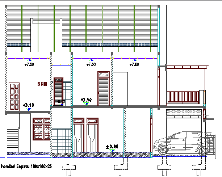Click the louvered door beside the +3.50 marker
This screenshot has height=177, width=222.
103,89
